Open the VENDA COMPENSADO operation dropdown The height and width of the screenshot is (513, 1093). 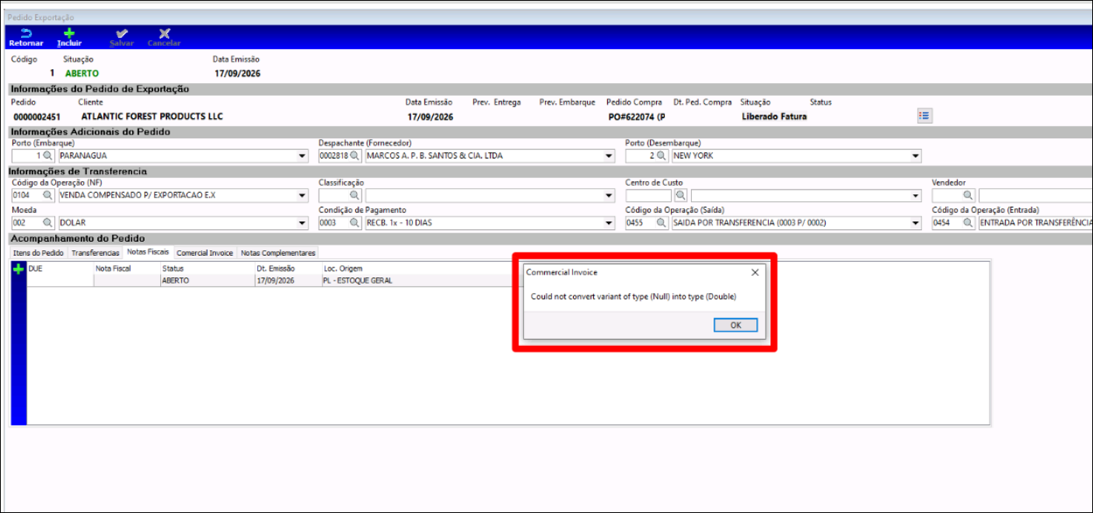(302, 196)
